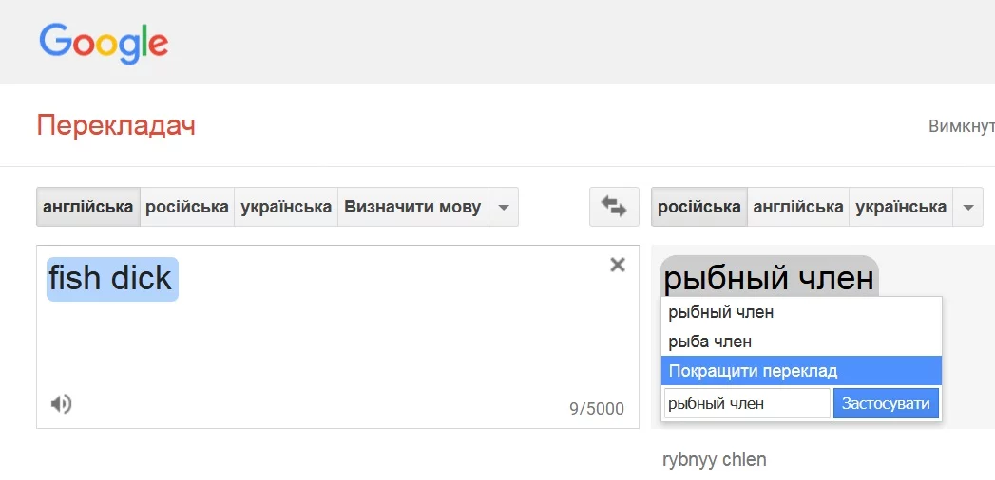Select російська as target language
This screenshot has width=995, height=480.
point(699,207)
